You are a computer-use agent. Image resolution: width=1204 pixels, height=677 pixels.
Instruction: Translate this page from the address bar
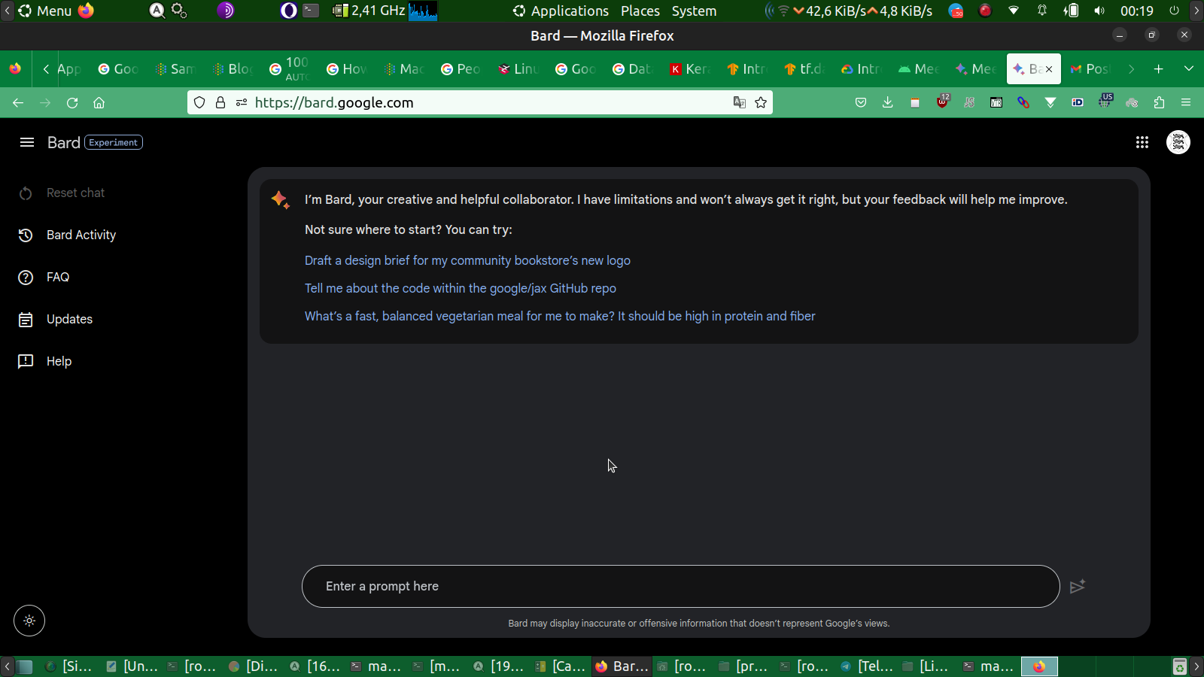(740, 102)
